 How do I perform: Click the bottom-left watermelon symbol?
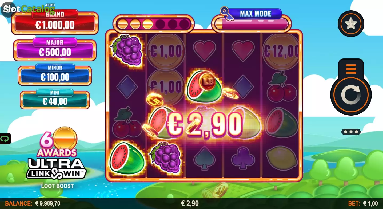pyautogui.click(x=127, y=159)
